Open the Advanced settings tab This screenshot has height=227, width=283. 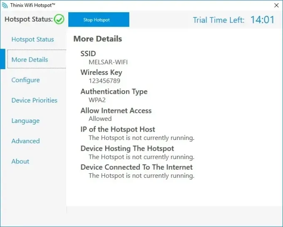coord(25,141)
